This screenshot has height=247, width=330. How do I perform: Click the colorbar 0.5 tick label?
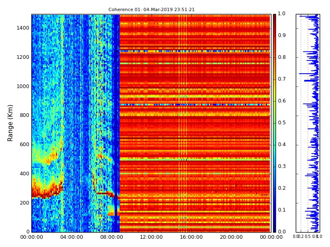pos(282,123)
